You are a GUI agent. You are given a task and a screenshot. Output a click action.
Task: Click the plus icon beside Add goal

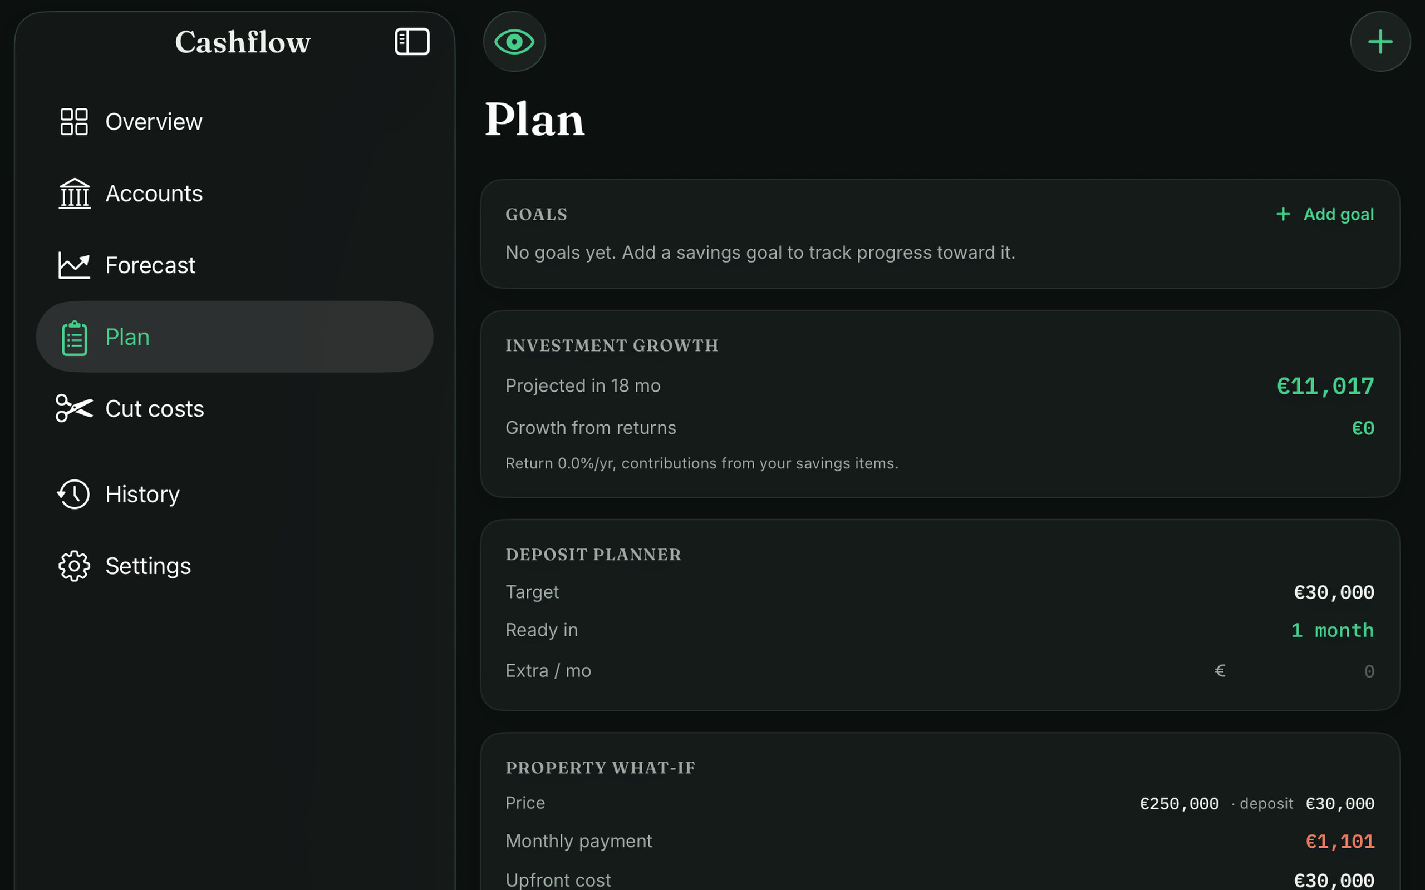click(1283, 214)
